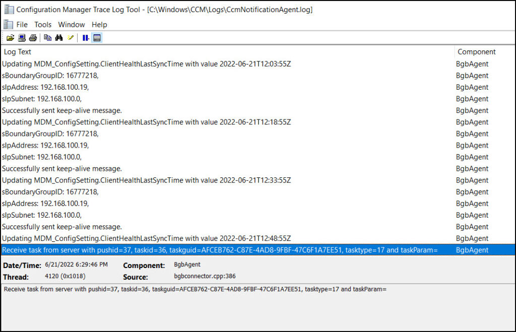Click the Open log file toolbar icon

[10, 38]
